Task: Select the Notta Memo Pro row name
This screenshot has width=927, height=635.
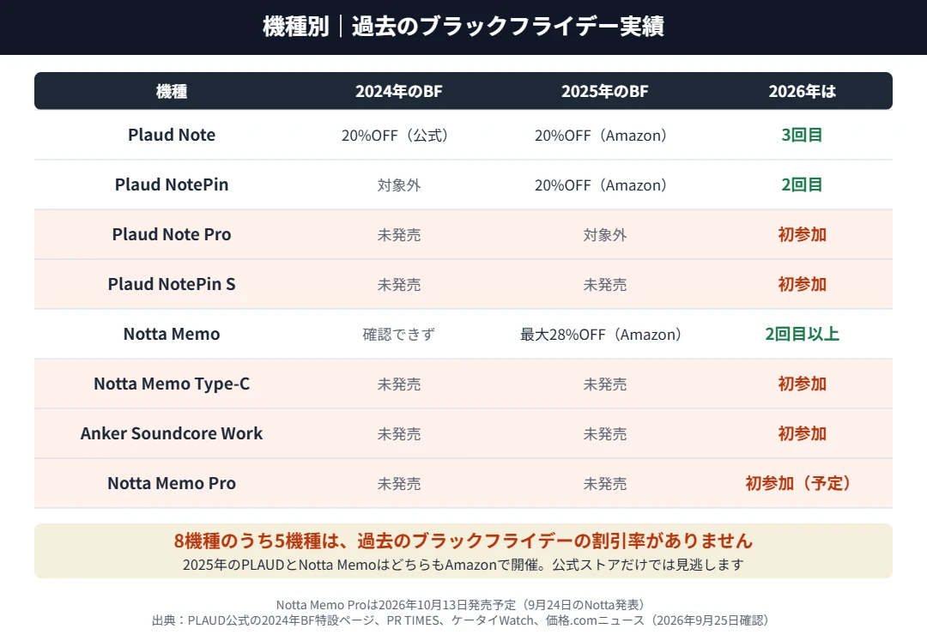Action: click(172, 483)
